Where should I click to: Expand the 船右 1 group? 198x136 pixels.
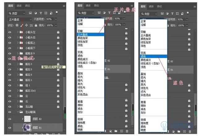point(18,80)
